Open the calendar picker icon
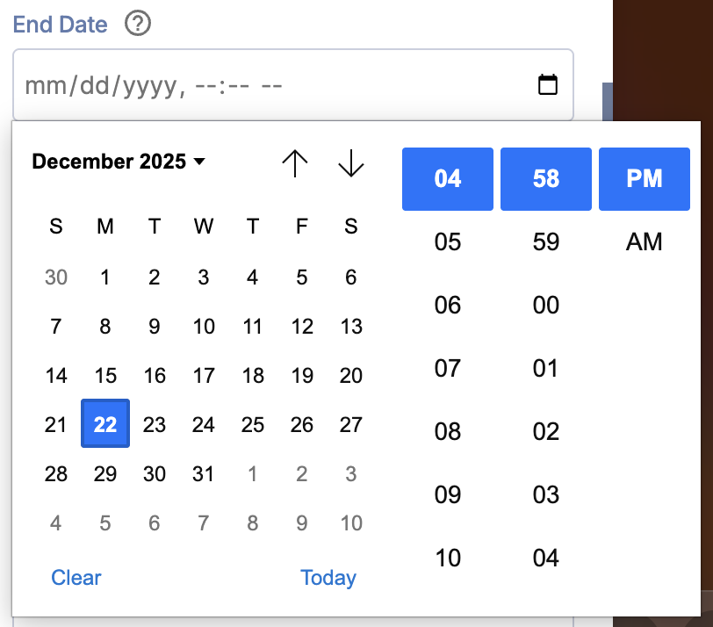The width and height of the screenshot is (713, 627). pos(548,84)
